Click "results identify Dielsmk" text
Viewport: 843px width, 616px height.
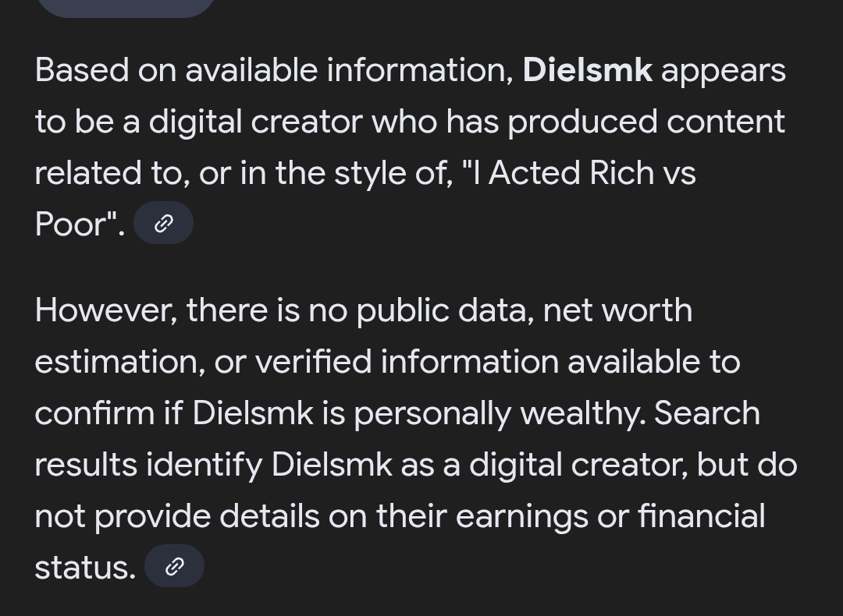pyautogui.click(x=213, y=465)
